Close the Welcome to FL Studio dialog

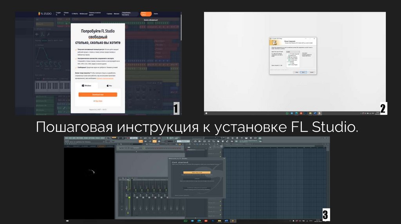(x=224, y=158)
